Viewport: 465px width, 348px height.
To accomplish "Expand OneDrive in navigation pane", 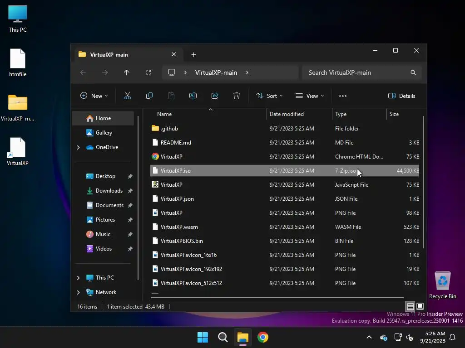I will pos(78,147).
